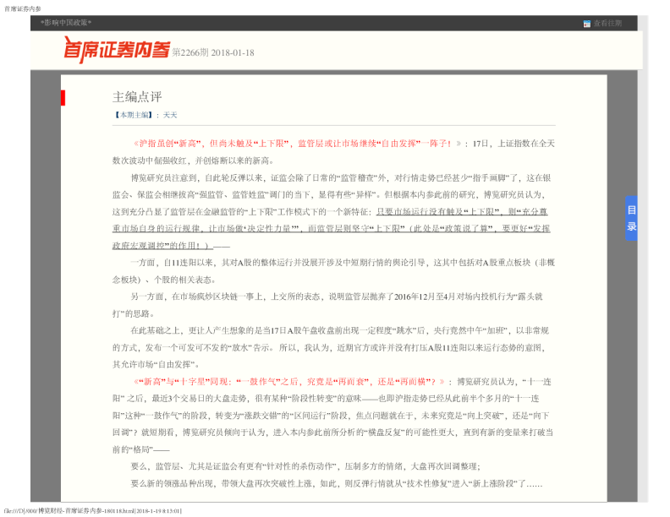Click the 首席证券内参 page title at top
The width and height of the screenshot is (670, 517).
tap(23, 8)
